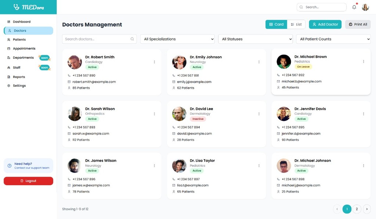This screenshot has height=219, width=376.
Task: Go to pagination page 2
Action: pos(357,209)
